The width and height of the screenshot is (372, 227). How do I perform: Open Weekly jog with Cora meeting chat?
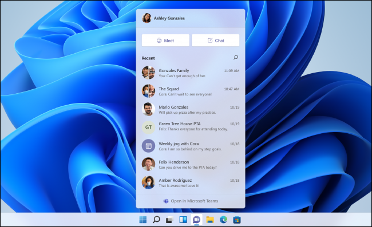pyautogui.click(x=191, y=146)
